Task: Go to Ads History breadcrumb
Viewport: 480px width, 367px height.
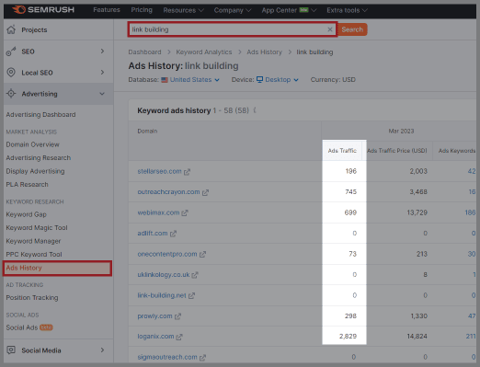Action: (x=264, y=52)
